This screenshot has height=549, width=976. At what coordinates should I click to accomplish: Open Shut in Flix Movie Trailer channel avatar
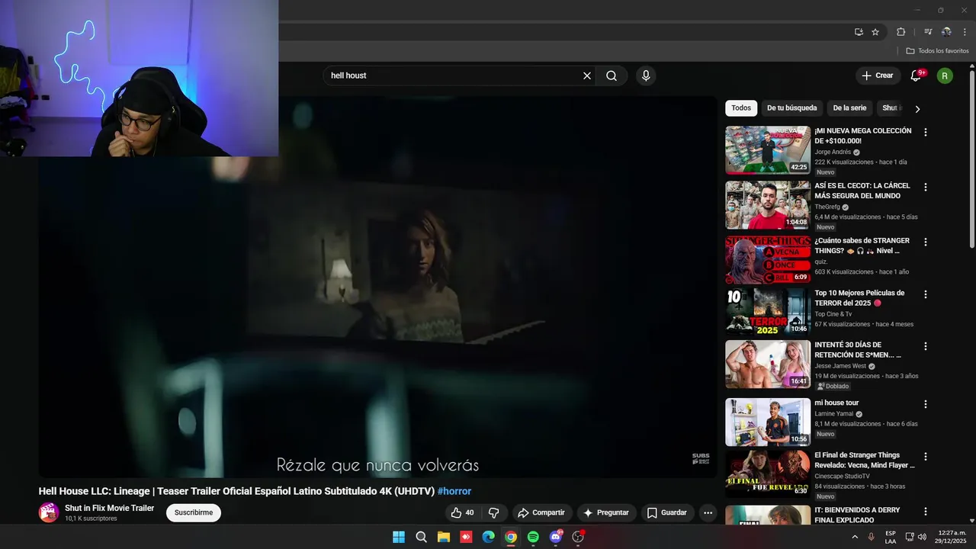[49, 512]
